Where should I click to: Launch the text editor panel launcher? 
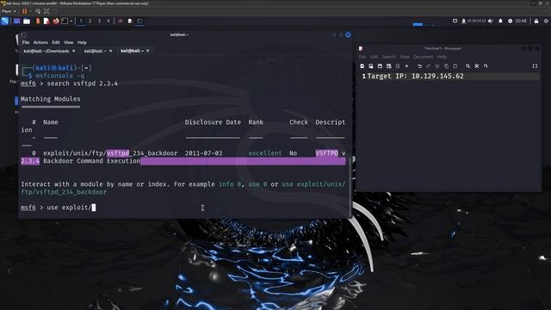click(x=46, y=21)
